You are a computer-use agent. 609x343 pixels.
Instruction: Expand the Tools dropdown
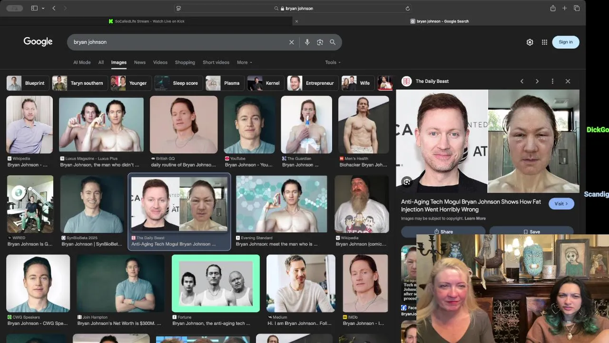(x=333, y=62)
